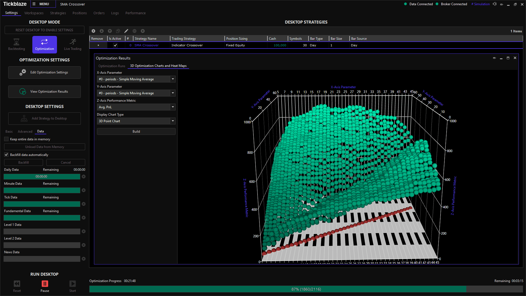Image resolution: width=526 pixels, height=296 pixels.
Task: Select Backtesting desktop mode
Action: (x=16, y=44)
